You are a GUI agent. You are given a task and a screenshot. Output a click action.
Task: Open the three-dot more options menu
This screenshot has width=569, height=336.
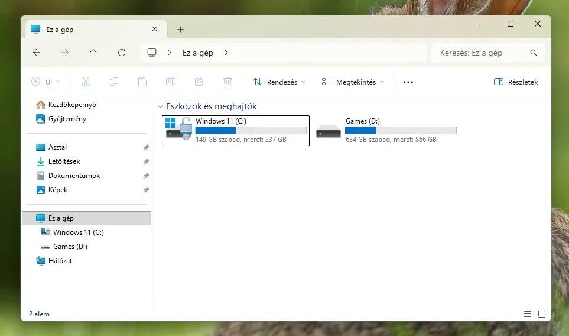[408, 82]
